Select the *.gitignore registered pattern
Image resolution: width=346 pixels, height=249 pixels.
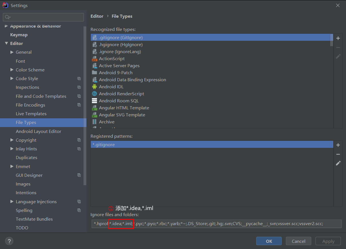(212, 144)
